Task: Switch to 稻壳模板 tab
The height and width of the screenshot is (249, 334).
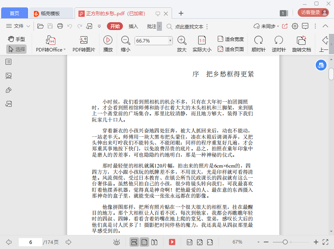Action: pyautogui.click(x=51, y=13)
